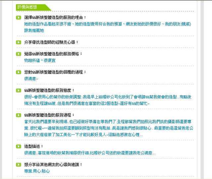Click answer line starting 很好~會很用心的幫你的妝做調整
The height and width of the screenshot is (179, 212).
[108, 97]
